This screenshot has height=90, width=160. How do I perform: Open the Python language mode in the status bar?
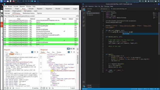point(152,89)
